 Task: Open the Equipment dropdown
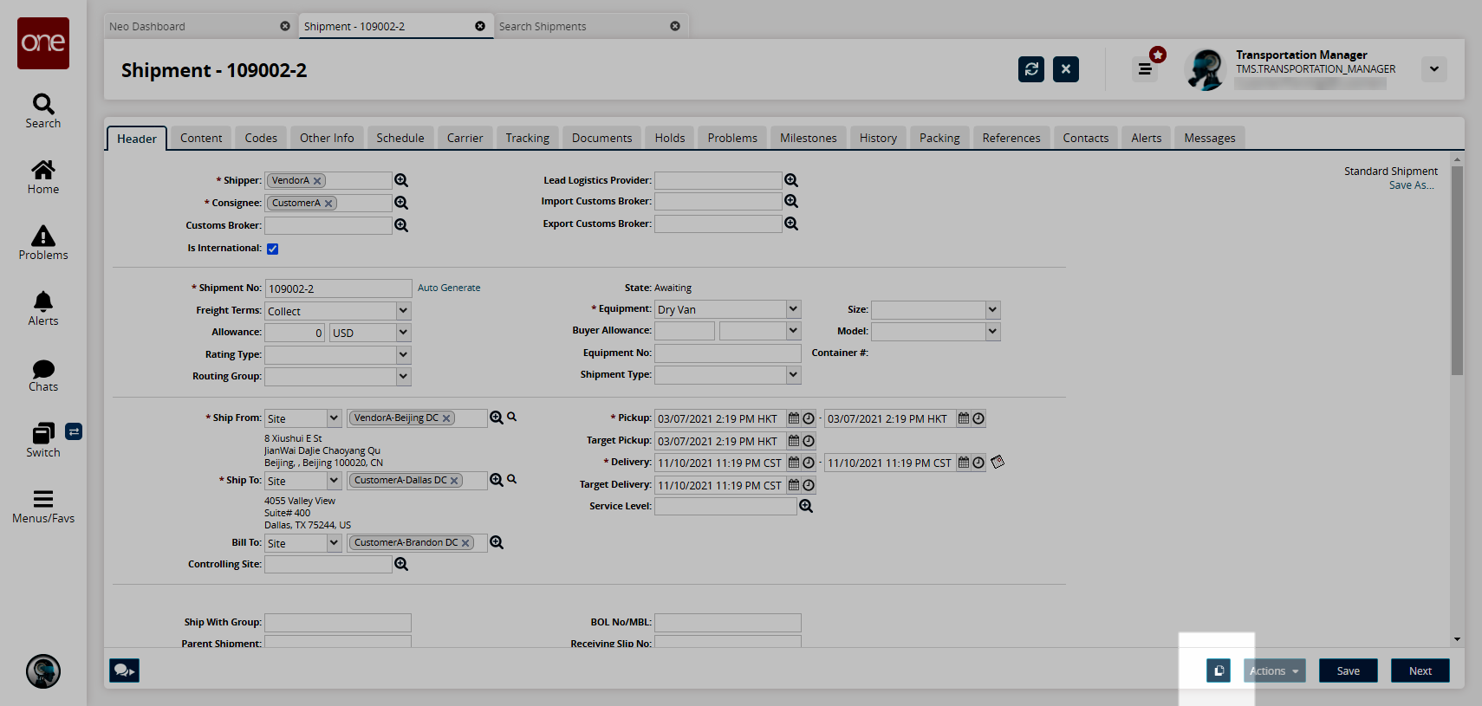(793, 309)
